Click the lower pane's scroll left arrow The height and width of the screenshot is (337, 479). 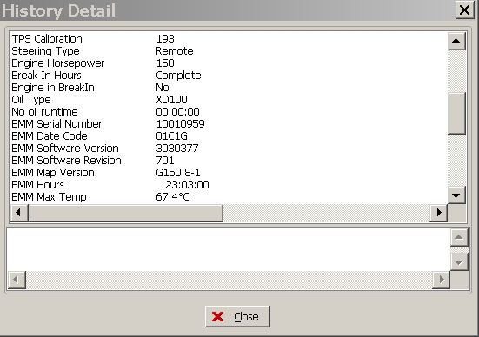pyautogui.click(x=17, y=280)
